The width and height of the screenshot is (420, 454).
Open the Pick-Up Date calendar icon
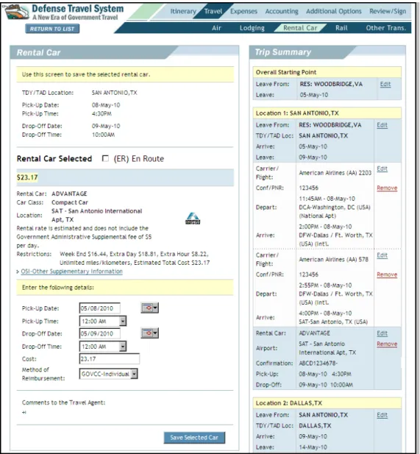(149, 308)
